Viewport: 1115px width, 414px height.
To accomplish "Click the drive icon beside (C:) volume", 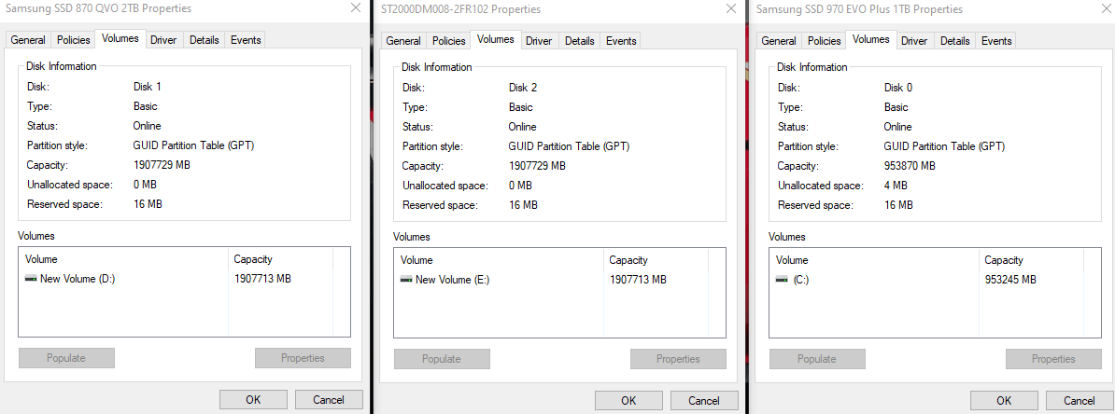I will coord(782,280).
